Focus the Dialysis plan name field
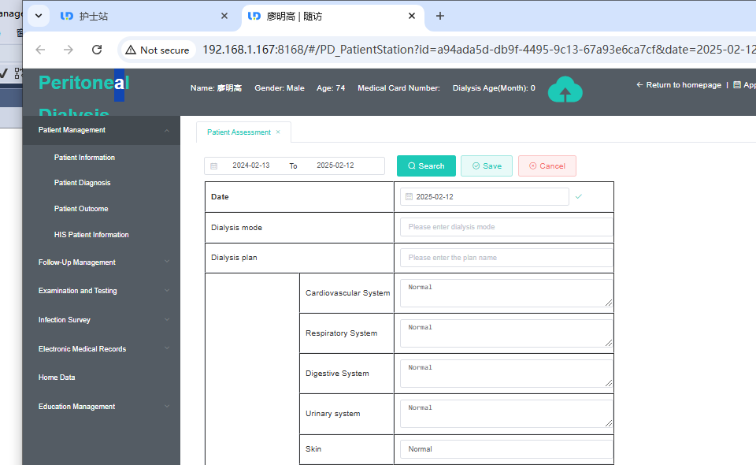 click(x=506, y=258)
